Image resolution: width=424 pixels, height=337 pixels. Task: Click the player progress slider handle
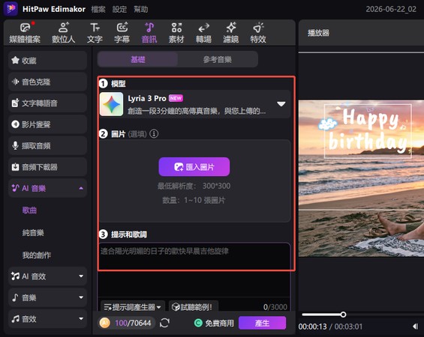[343, 315]
